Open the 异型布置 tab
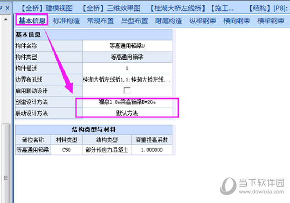Screen dimensions: 290x203 134,21
